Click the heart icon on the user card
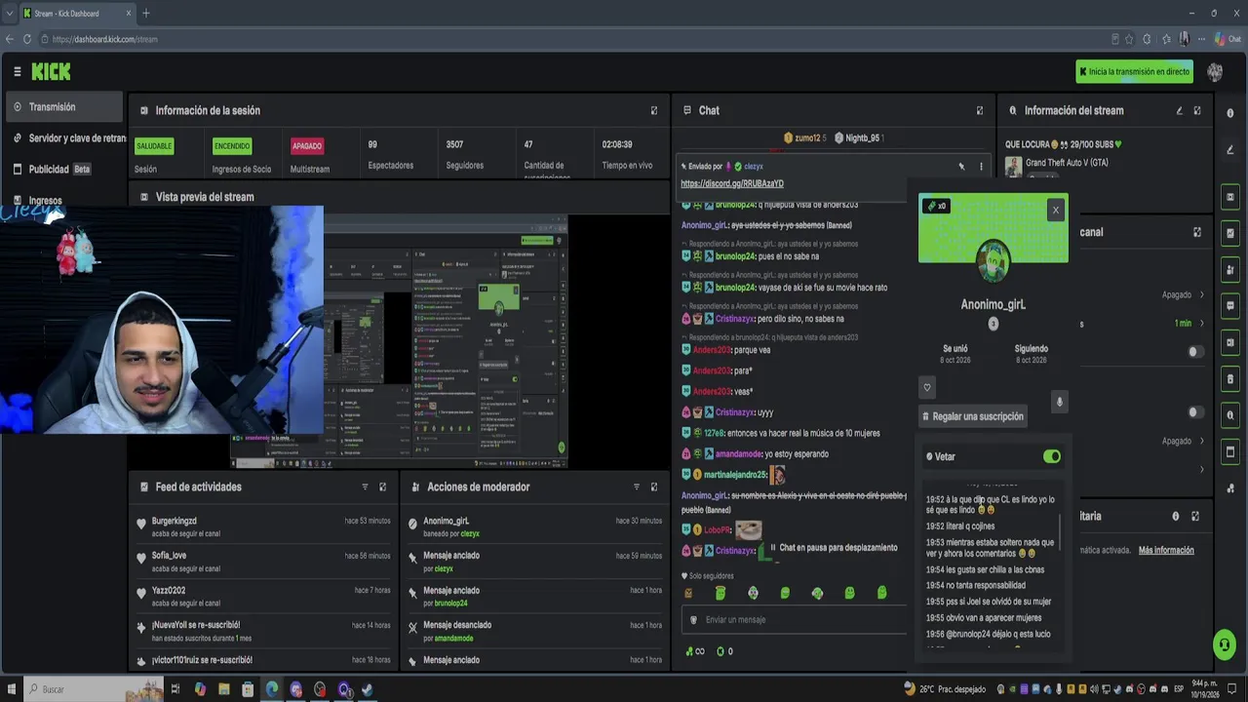The height and width of the screenshot is (702, 1248). pyautogui.click(x=927, y=387)
